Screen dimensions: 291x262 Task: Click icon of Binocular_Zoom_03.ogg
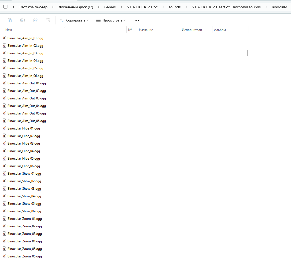point(4,234)
